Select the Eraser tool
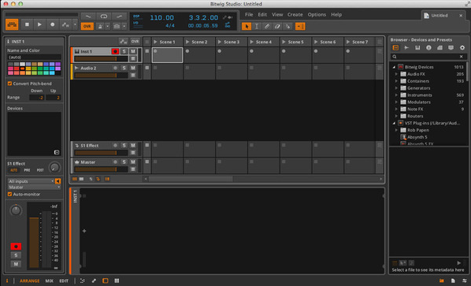 pyautogui.click(x=277, y=27)
